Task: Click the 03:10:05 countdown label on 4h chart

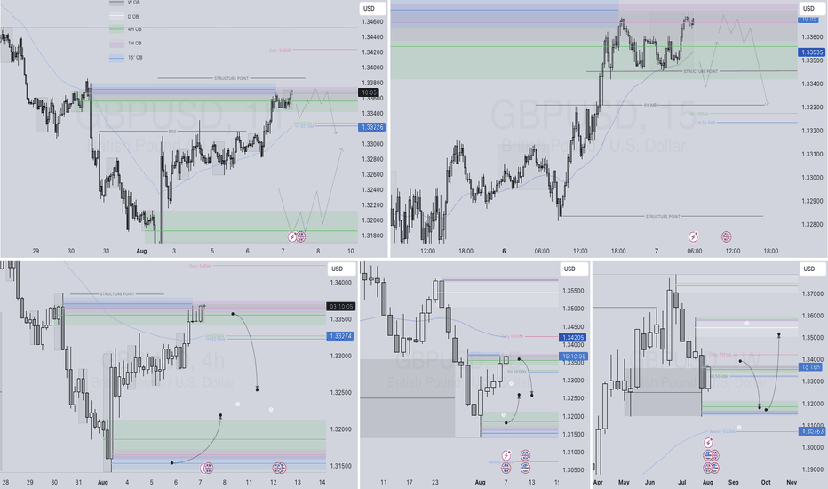Action: 340,307
